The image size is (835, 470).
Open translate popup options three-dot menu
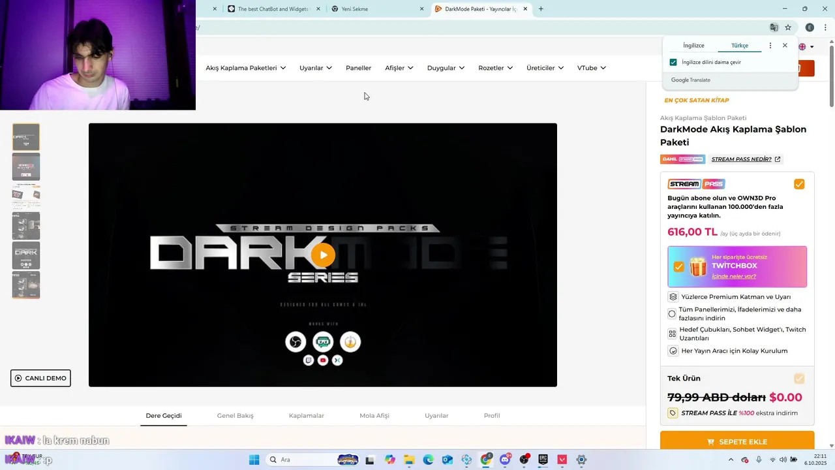(770, 46)
